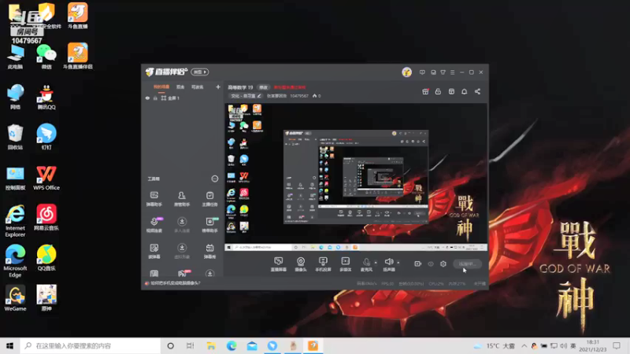Open the hamburger main menu
630x354 pixels.
tap(452, 72)
